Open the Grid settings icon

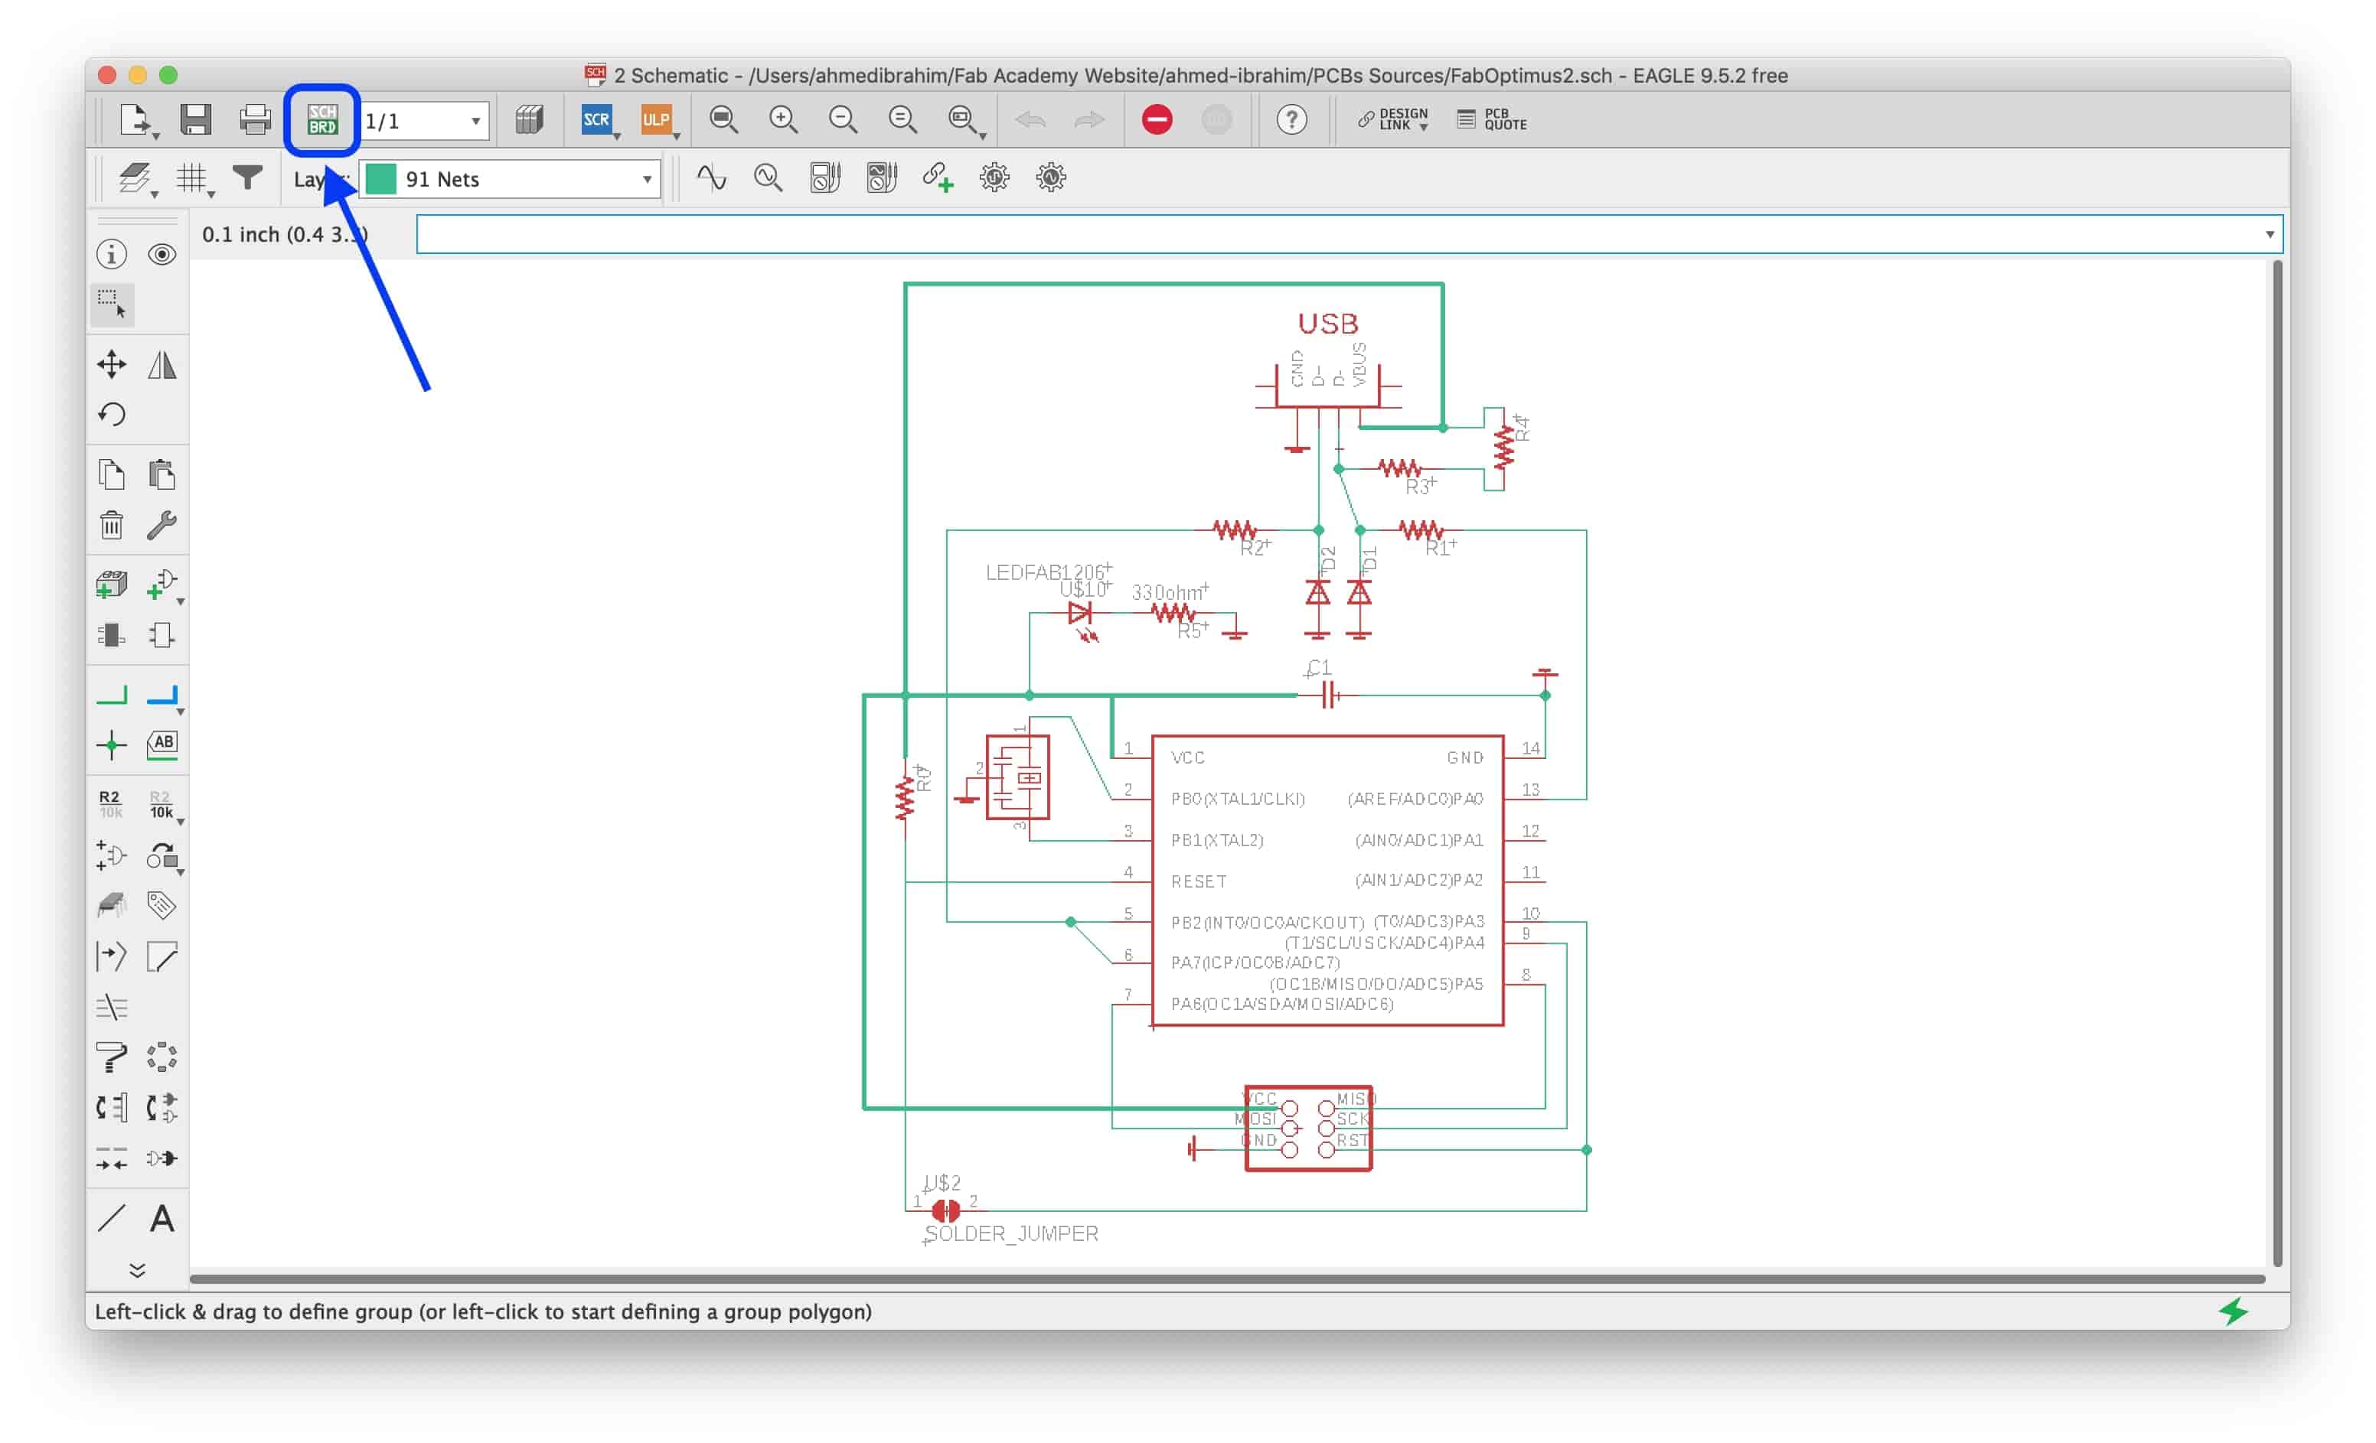(x=193, y=178)
